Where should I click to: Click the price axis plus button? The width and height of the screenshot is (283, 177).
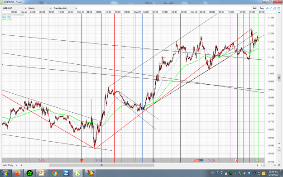tap(279, 148)
